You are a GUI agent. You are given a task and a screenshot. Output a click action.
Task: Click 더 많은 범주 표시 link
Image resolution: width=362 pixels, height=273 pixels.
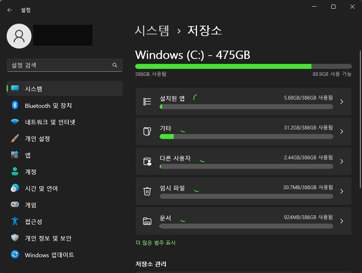pos(155,243)
